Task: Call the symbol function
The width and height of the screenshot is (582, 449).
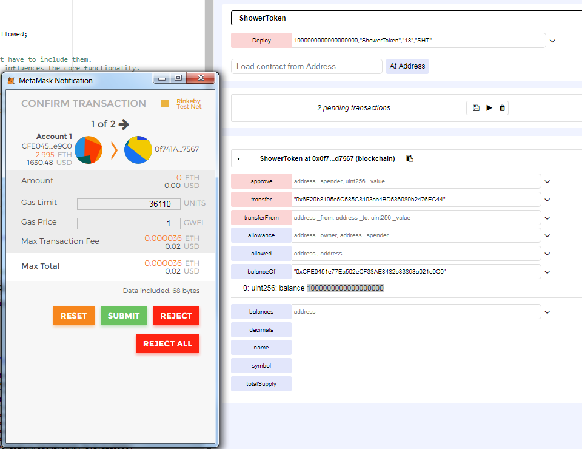Action: click(x=261, y=366)
